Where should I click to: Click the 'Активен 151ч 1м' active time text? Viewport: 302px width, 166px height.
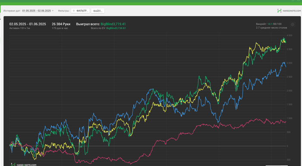click(x=19, y=28)
